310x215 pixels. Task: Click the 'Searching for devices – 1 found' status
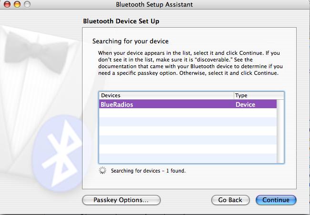(x=148, y=171)
